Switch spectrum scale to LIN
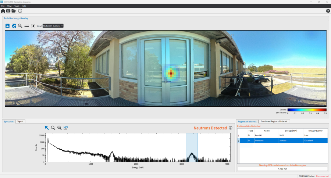The width and height of the screenshot is (331, 178). pyautogui.click(x=65, y=129)
